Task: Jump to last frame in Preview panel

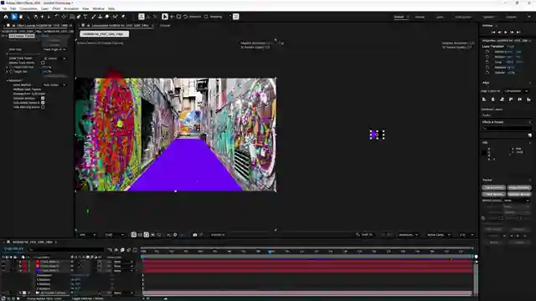Action: point(518,32)
